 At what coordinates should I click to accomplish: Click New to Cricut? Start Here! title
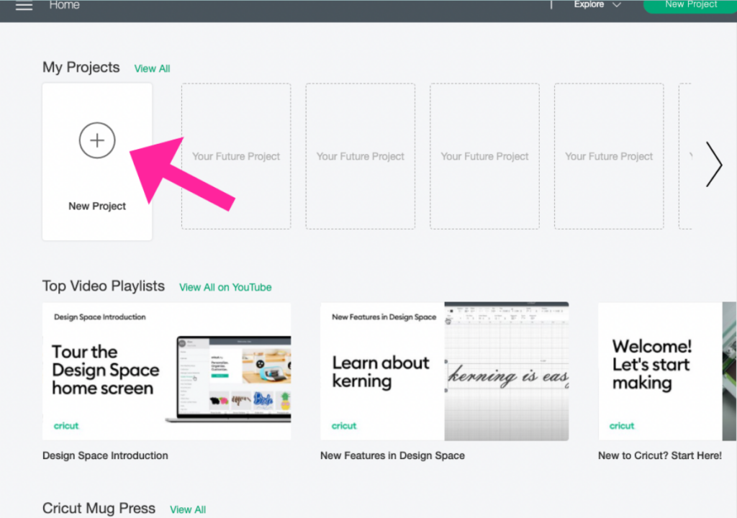pyautogui.click(x=660, y=455)
